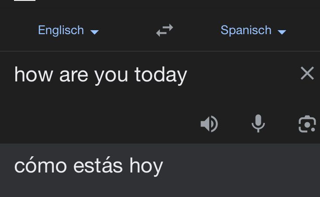Click the "cómo estás hoy" translation result

[88, 166]
